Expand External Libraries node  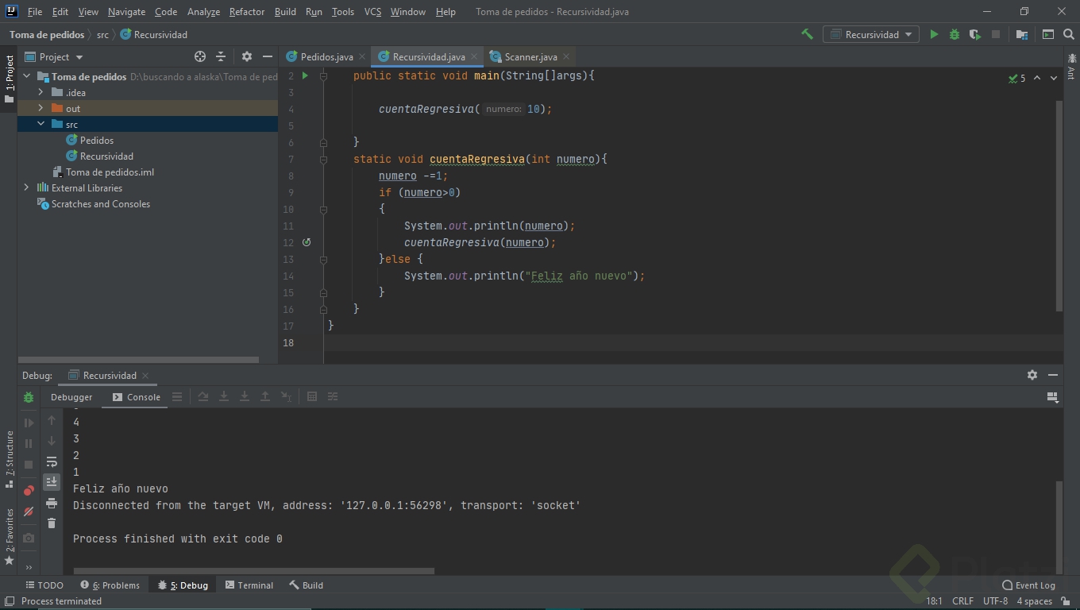(x=27, y=187)
